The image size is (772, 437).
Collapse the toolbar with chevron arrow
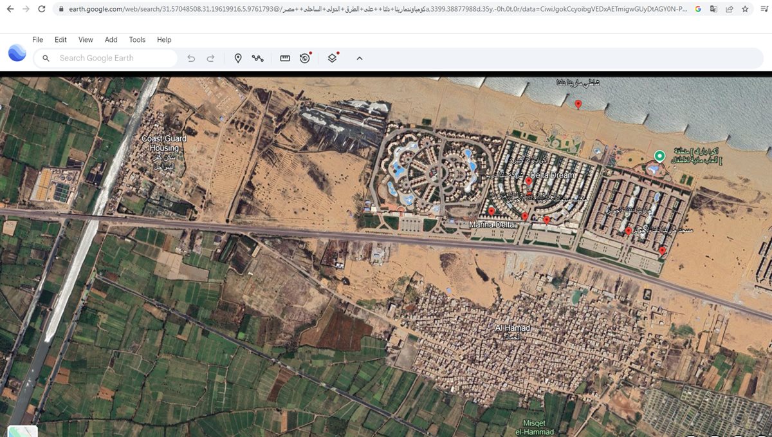coord(360,58)
